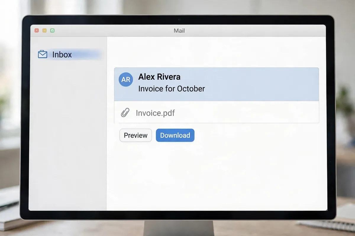Open the Invoice.pdf attachment

[x=216, y=112]
